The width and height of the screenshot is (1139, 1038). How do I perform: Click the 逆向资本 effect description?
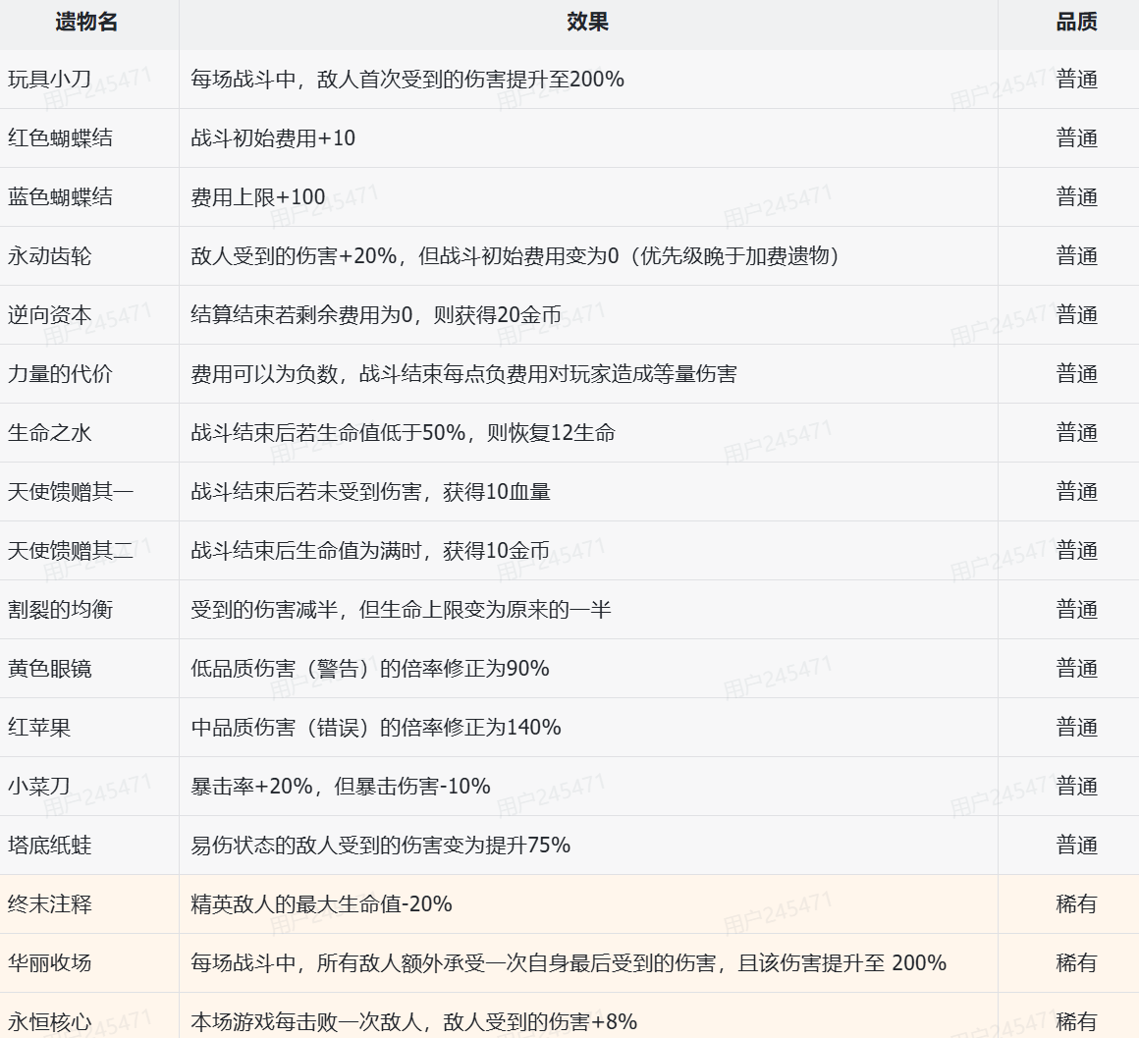pos(376,315)
